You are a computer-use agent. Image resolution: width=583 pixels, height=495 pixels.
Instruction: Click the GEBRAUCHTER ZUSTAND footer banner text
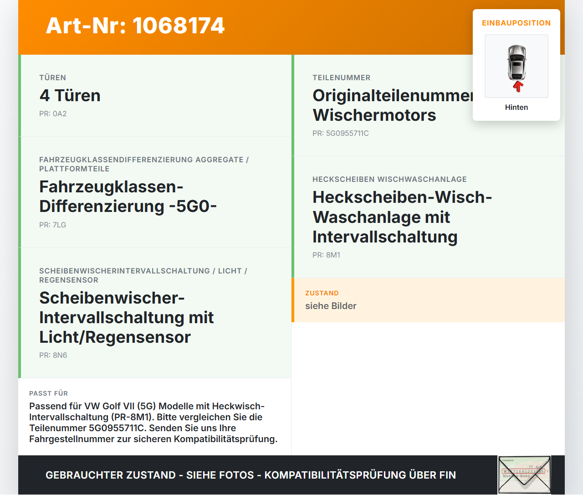click(x=251, y=475)
